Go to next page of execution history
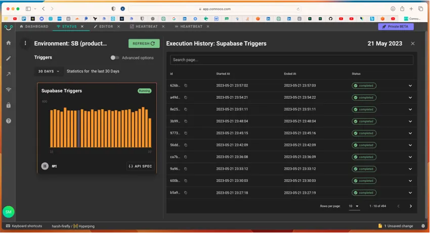The height and width of the screenshot is (233, 430). tap(410, 206)
